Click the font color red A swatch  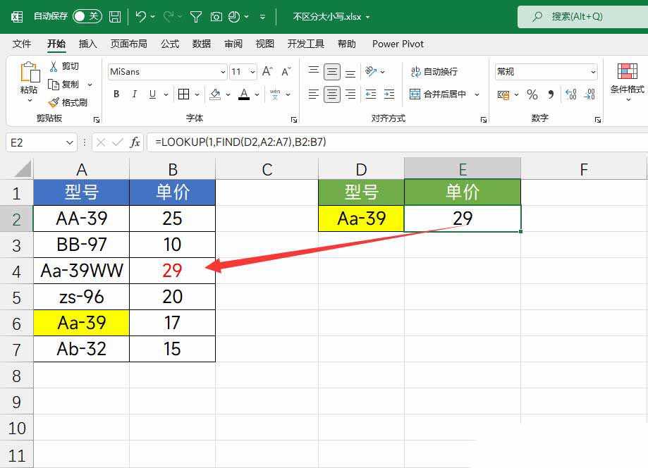[x=244, y=94]
